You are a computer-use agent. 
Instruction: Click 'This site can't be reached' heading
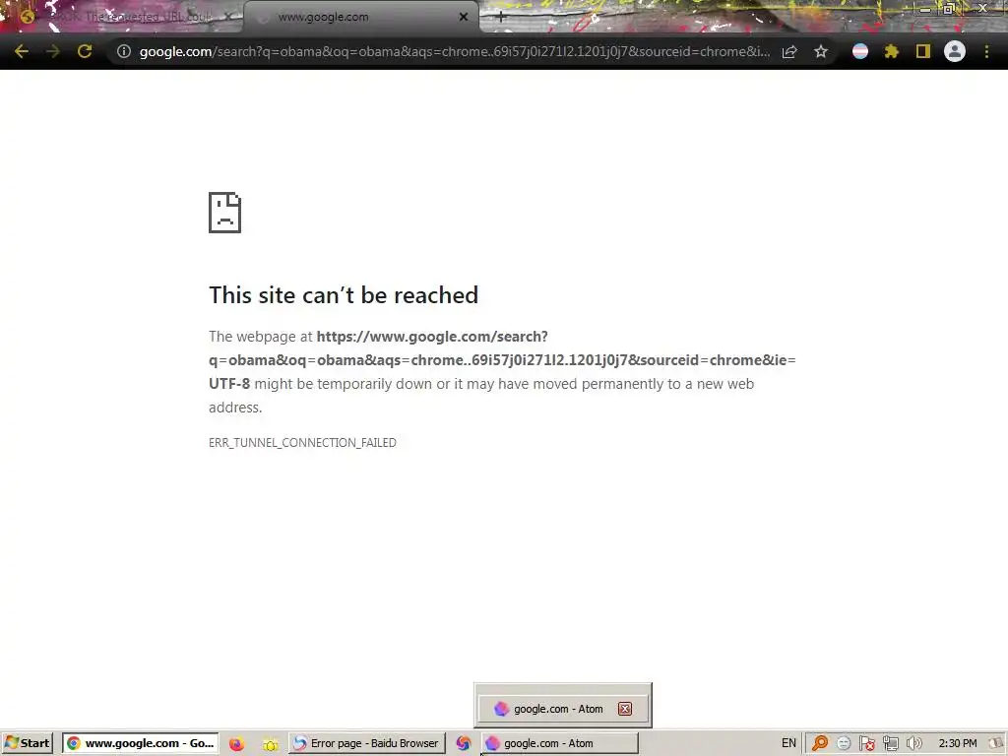point(344,295)
